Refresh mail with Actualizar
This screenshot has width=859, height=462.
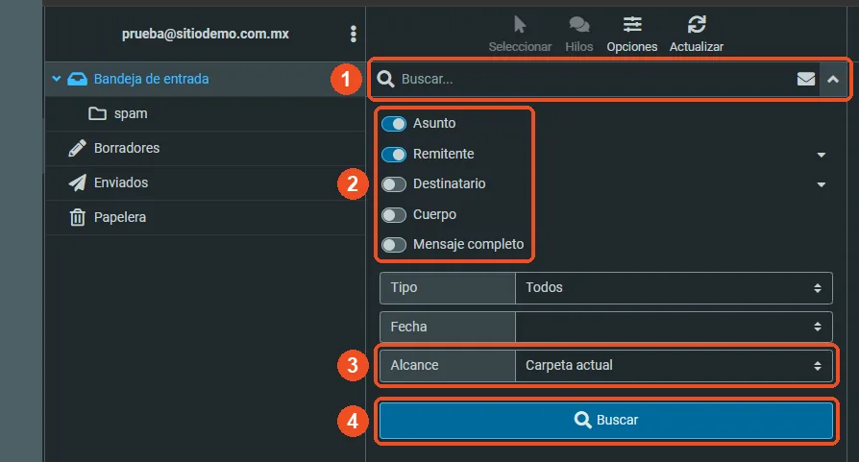click(x=697, y=34)
